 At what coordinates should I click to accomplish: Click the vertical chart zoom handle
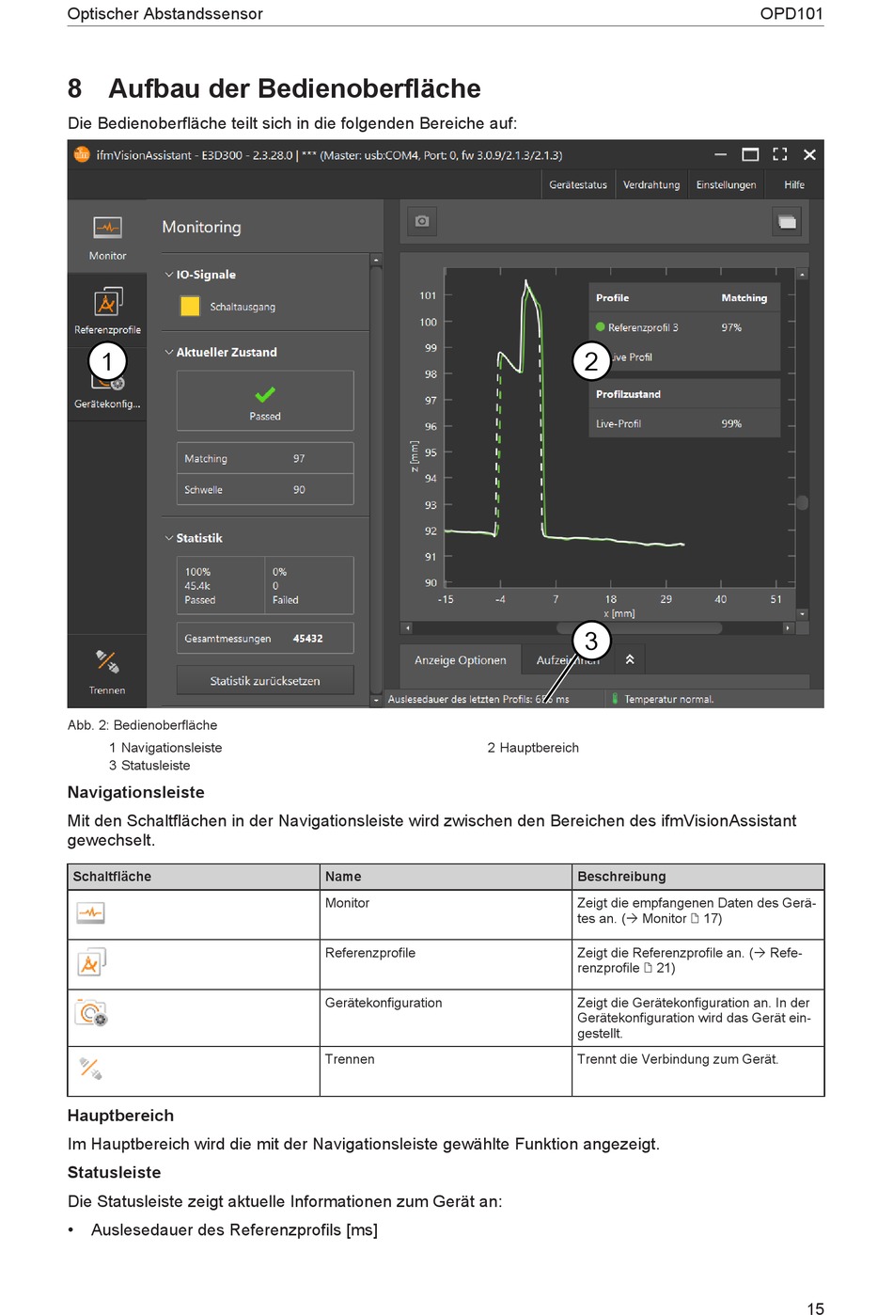click(x=802, y=502)
